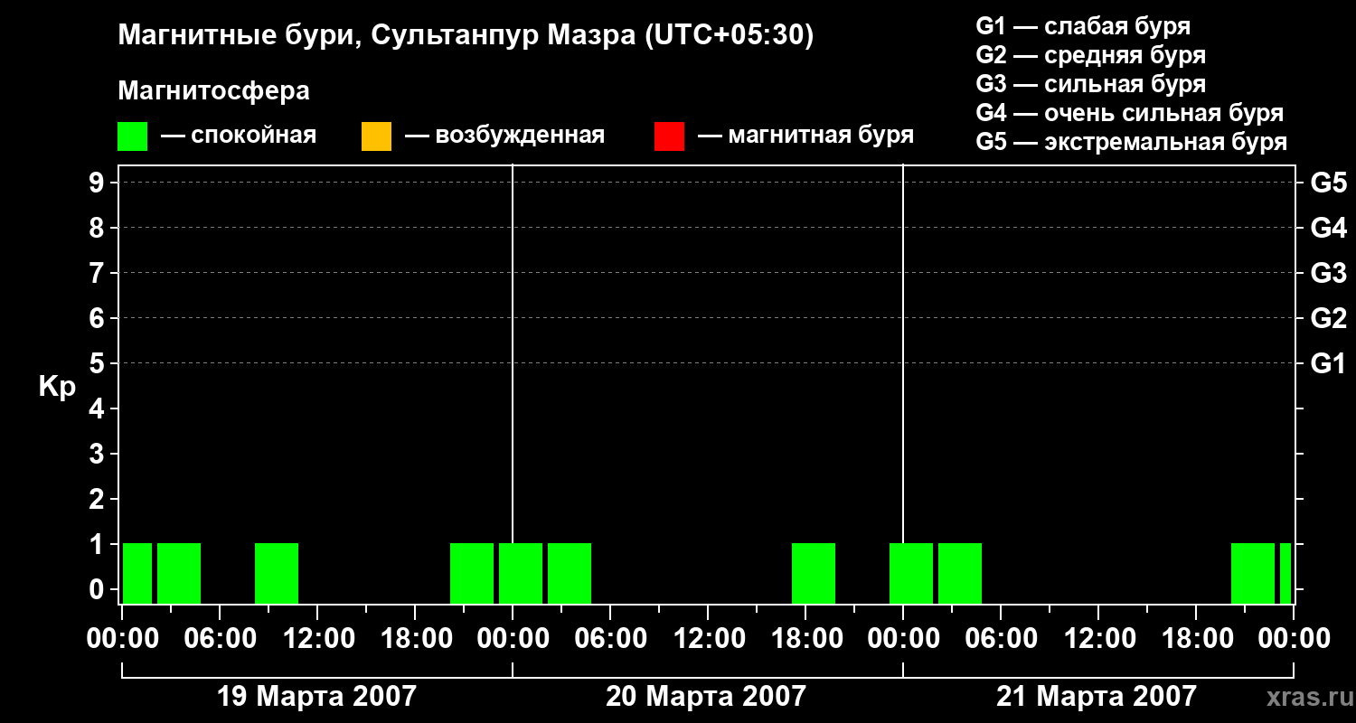Click the green 'спокойная' legend swatch
The image size is (1356, 723).
click(132, 136)
